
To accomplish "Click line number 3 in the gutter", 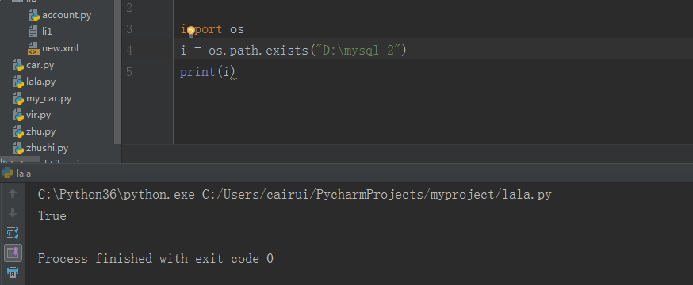I will 129,29.
